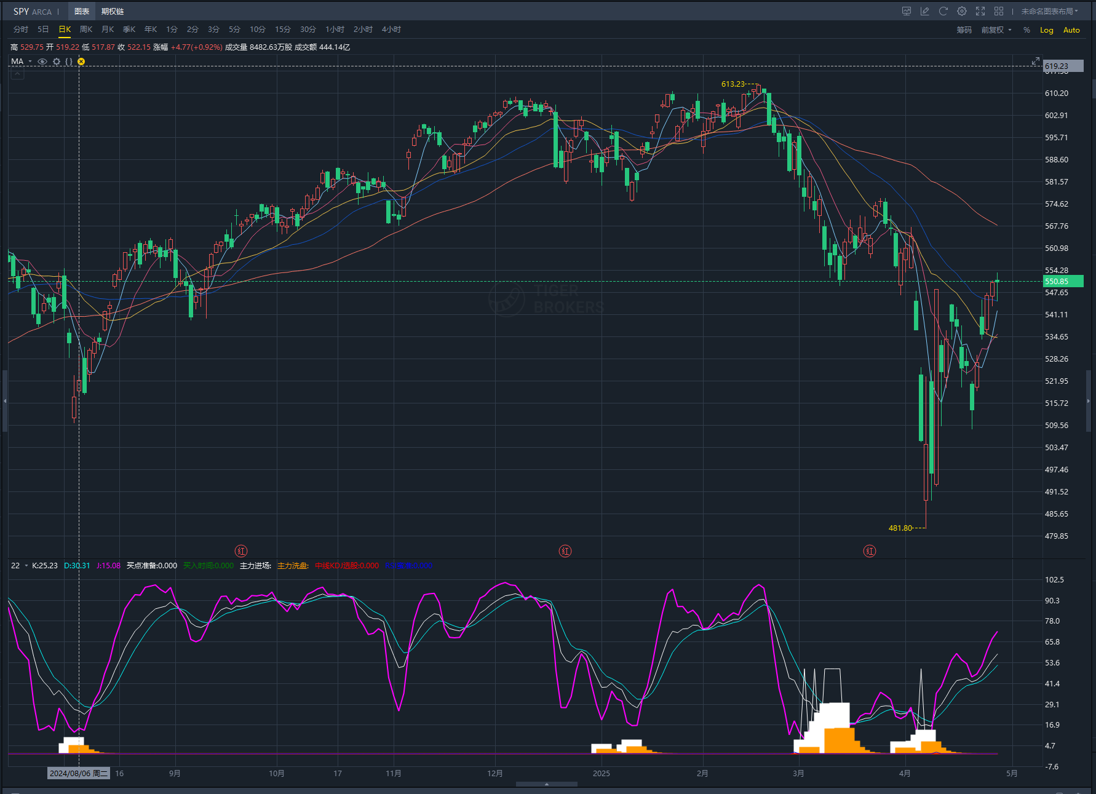
Task: Activate the drawing pencil tool
Action: tap(924, 11)
